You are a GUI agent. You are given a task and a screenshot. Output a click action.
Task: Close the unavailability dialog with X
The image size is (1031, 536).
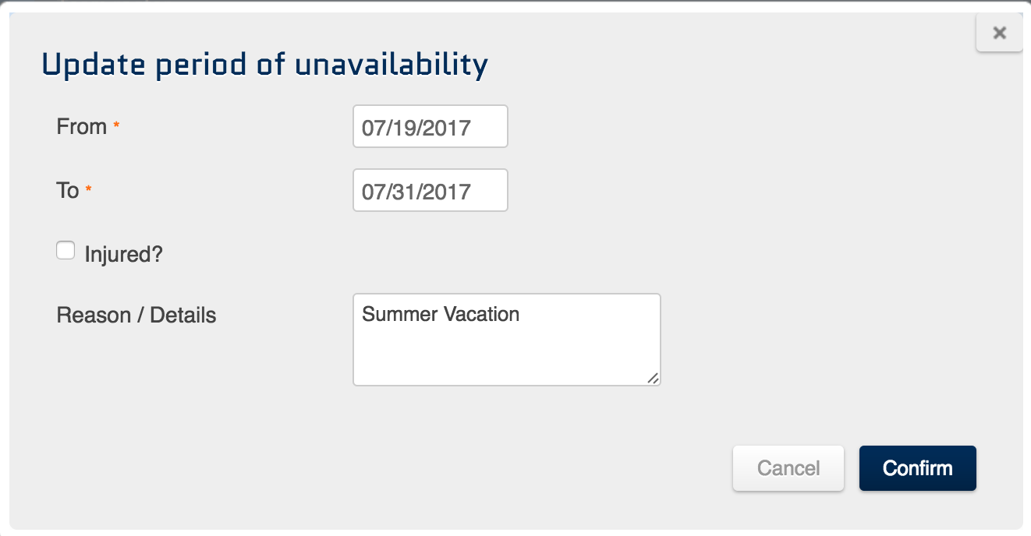(999, 33)
